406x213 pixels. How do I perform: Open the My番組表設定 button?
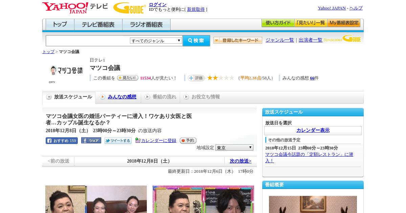(x=344, y=23)
